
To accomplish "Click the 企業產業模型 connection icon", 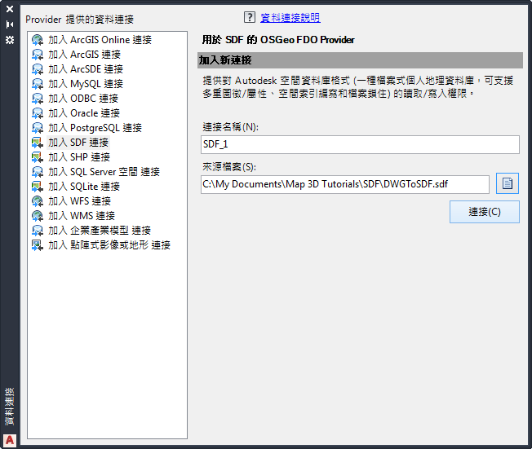I will pos(38,231).
